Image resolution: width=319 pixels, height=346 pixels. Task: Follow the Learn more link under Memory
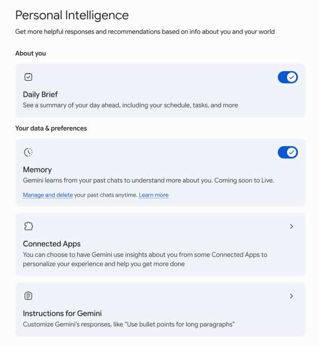click(154, 195)
